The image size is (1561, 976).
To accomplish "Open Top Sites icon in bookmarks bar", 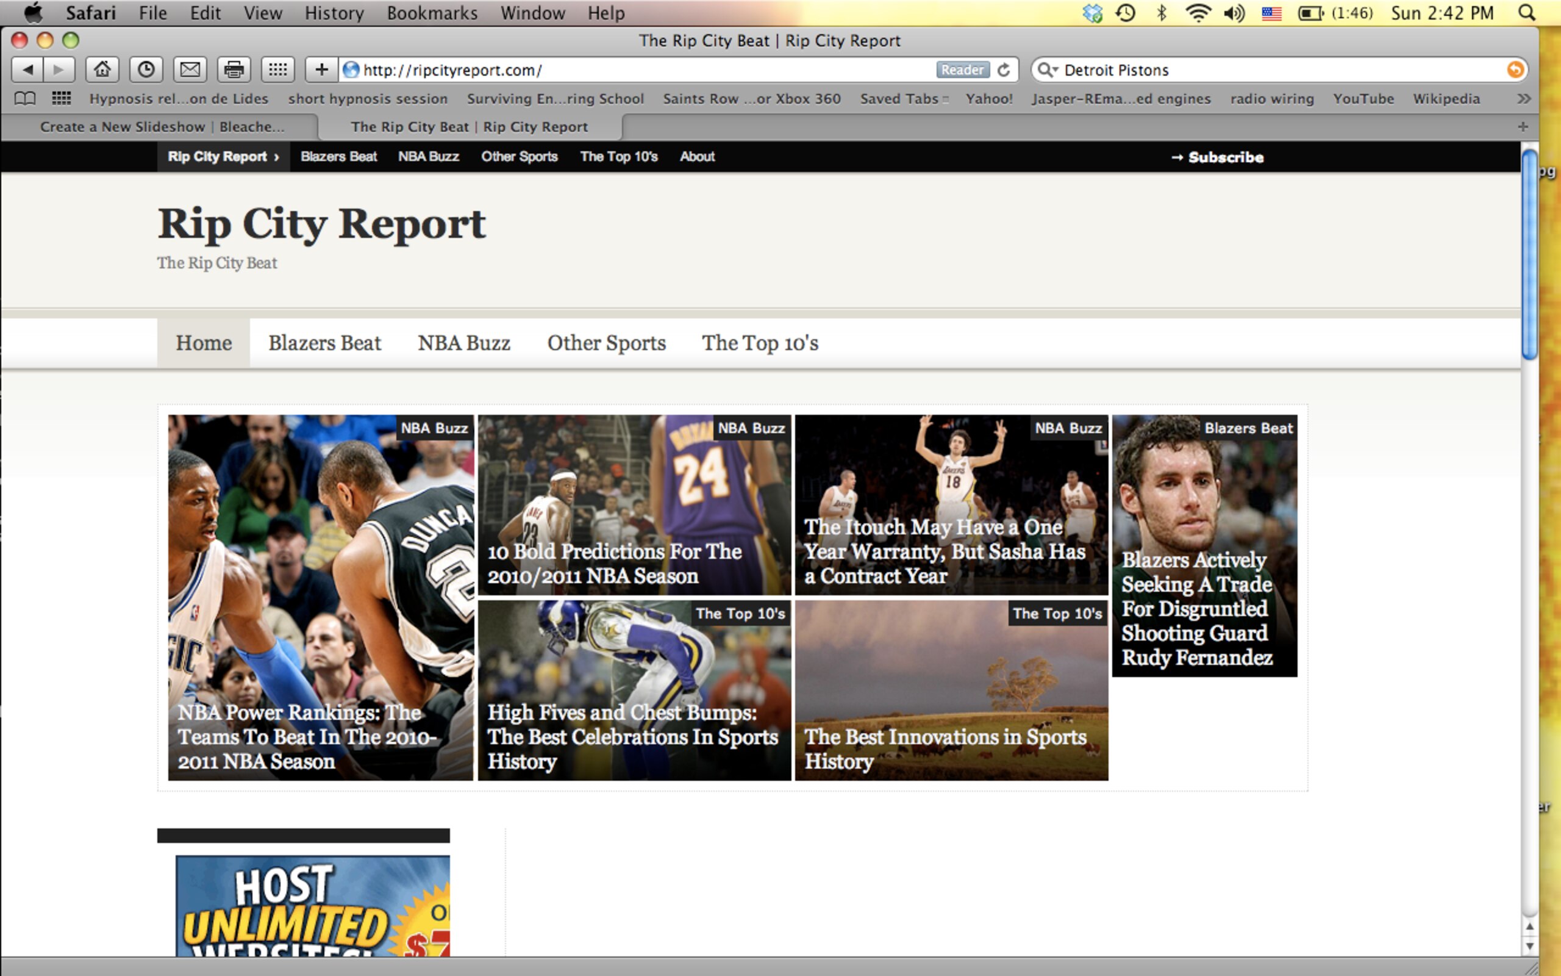I will tap(61, 99).
